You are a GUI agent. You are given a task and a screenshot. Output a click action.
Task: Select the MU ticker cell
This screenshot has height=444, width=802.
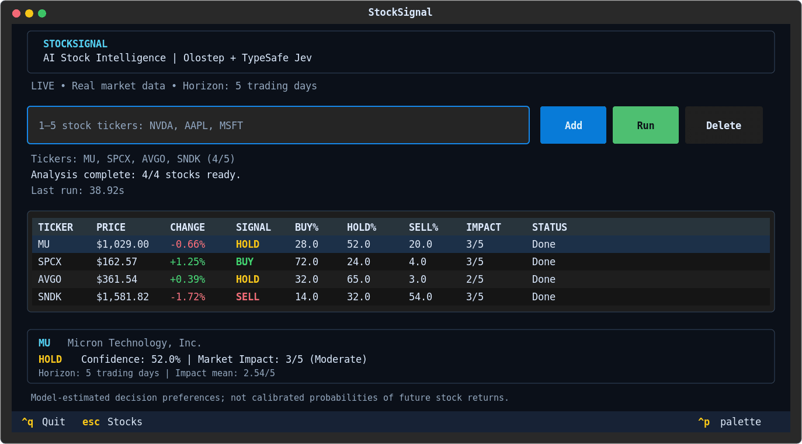pyautogui.click(x=44, y=244)
